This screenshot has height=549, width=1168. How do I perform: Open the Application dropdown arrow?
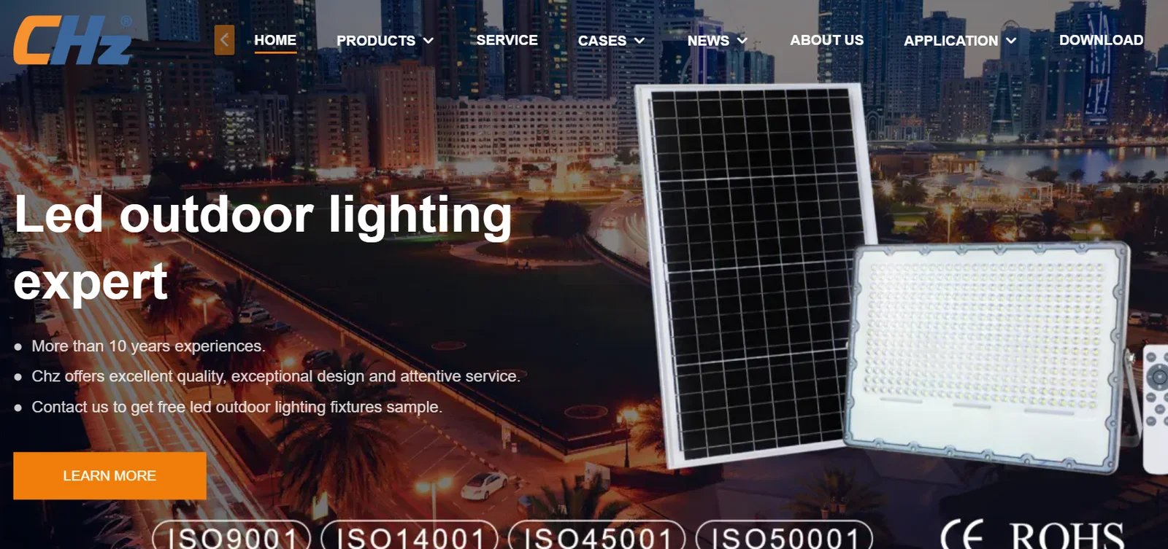click(x=1011, y=41)
